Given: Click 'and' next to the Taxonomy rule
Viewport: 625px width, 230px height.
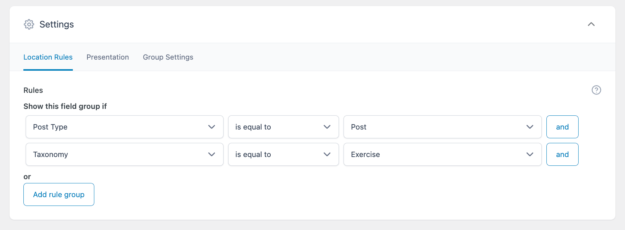Looking at the screenshot, I should coord(562,154).
